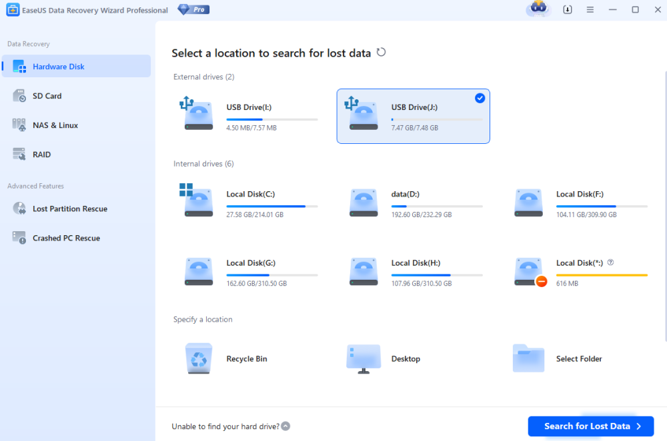667x441 pixels.
Task: Open the hamburger menu in title bar
Action: 590,10
